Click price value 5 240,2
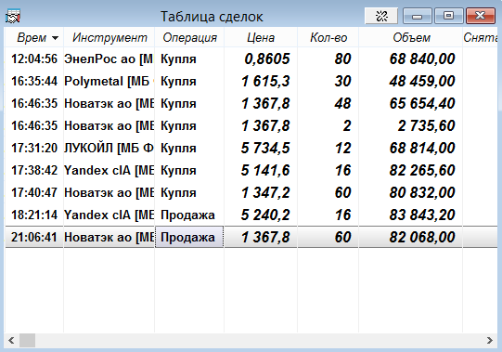 265,215
